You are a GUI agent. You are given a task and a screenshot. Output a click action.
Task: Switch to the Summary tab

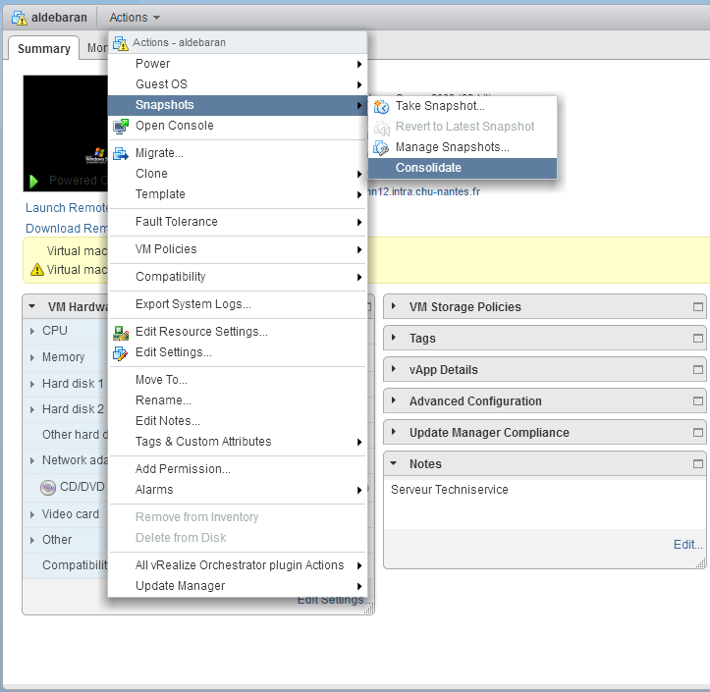click(x=44, y=48)
